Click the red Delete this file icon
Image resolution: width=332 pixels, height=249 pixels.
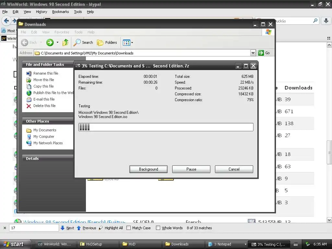pos(29,106)
